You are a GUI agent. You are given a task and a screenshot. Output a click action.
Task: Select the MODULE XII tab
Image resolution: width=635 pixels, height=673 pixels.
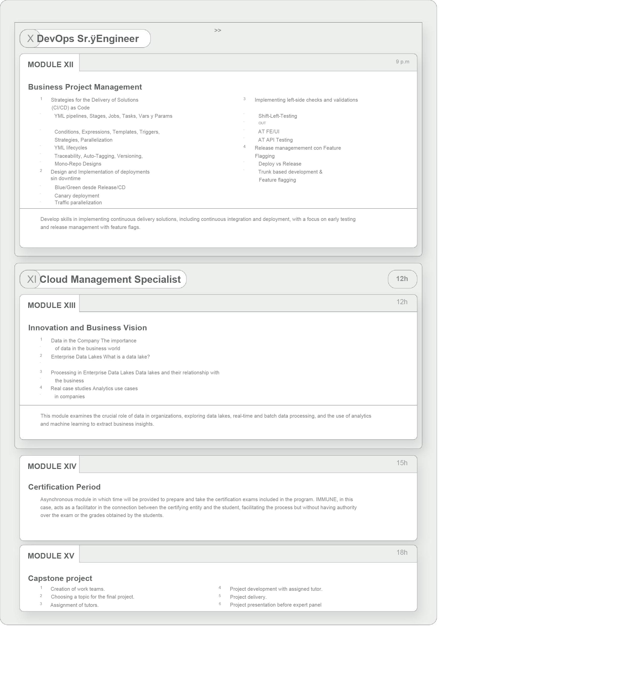(x=50, y=65)
